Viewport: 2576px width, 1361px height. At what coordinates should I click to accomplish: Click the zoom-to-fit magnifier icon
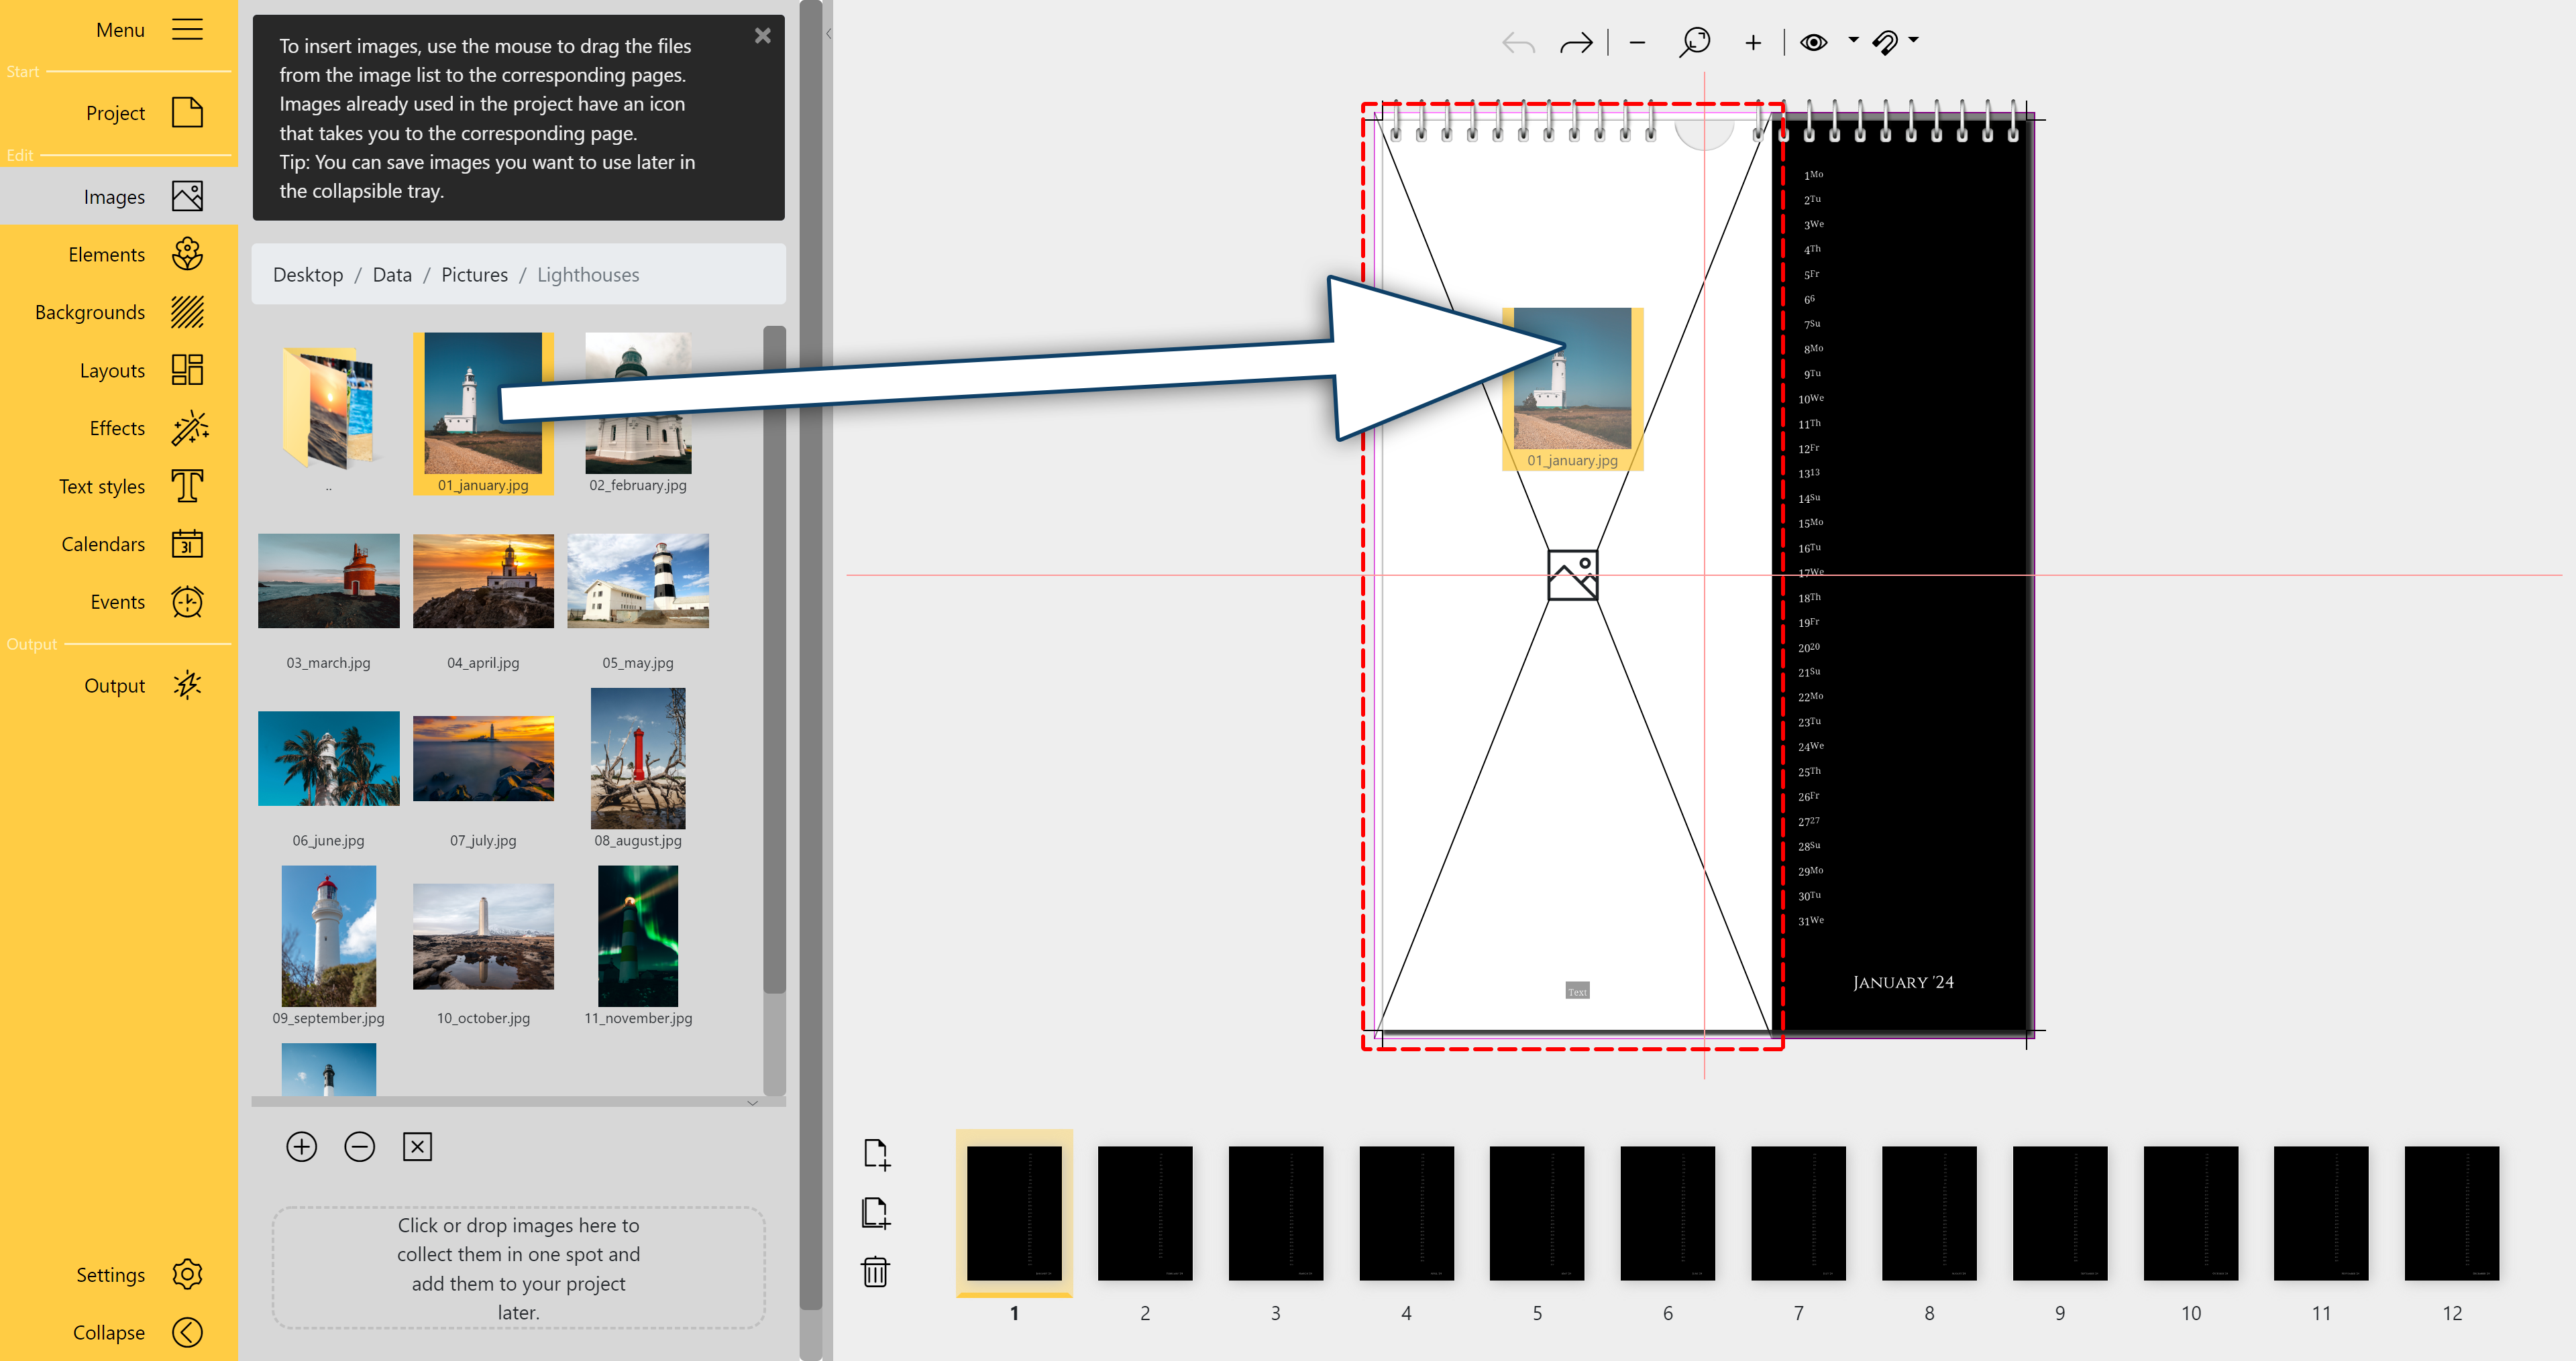1695,42
